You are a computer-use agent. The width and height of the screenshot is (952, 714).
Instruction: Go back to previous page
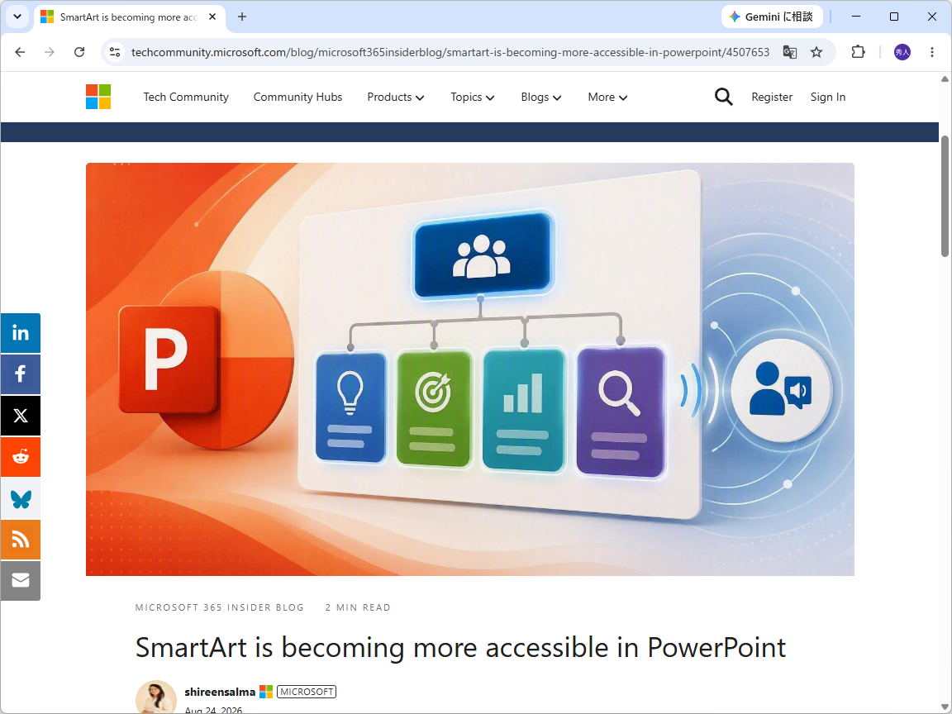point(20,52)
